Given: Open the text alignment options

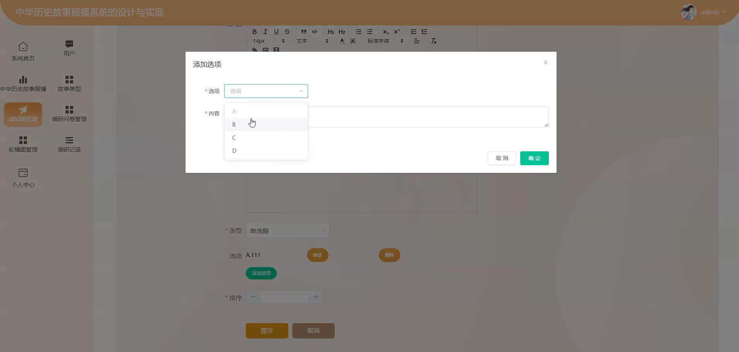Looking at the screenshot, I should pos(417,41).
